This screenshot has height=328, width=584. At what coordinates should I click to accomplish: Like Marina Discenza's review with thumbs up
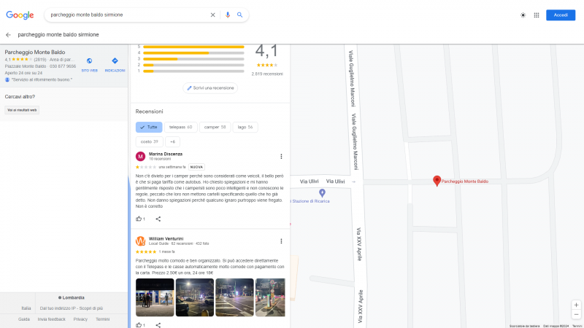point(139,219)
